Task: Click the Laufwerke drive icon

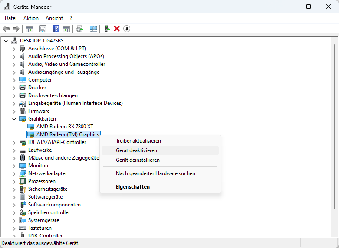Action: pos(23,150)
